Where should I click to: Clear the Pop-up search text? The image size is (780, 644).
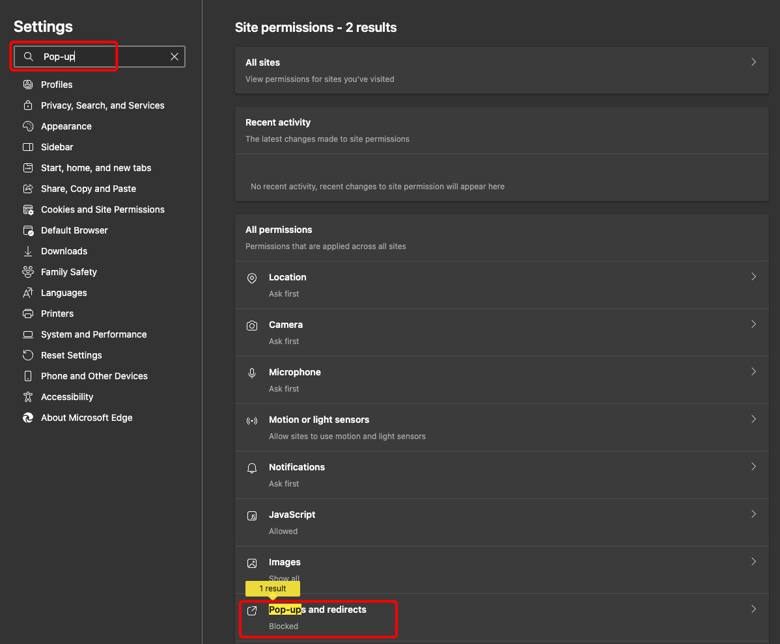click(x=174, y=57)
